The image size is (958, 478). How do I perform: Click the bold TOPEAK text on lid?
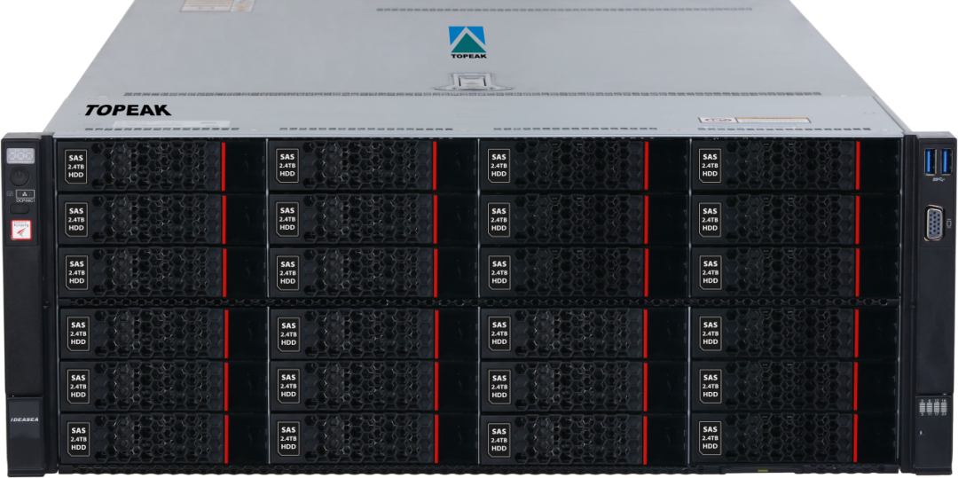click(x=128, y=110)
